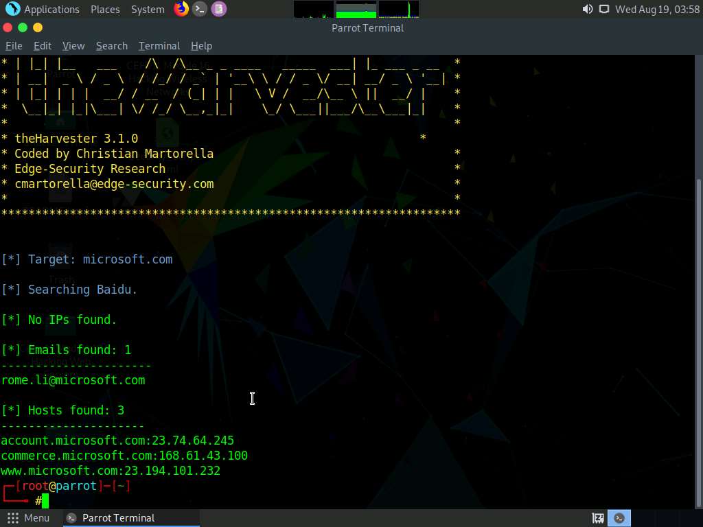
Task: Open the View menu
Action: (73, 46)
